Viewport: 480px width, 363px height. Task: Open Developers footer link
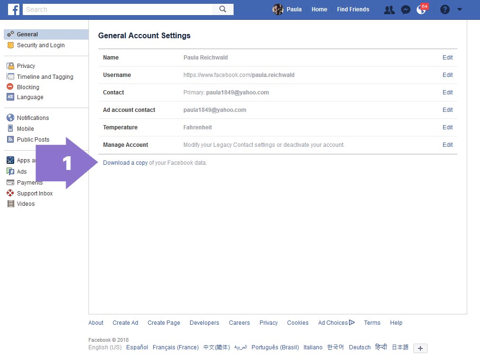click(x=204, y=323)
